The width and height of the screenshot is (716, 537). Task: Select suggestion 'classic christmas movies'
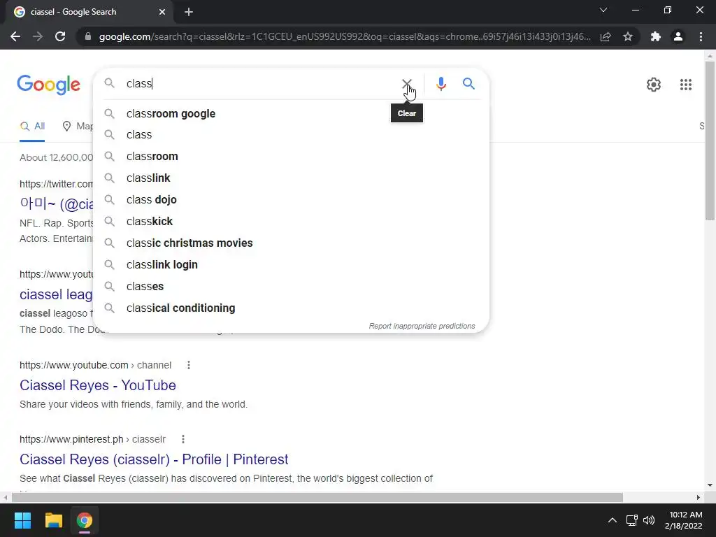(x=291, y=243)
